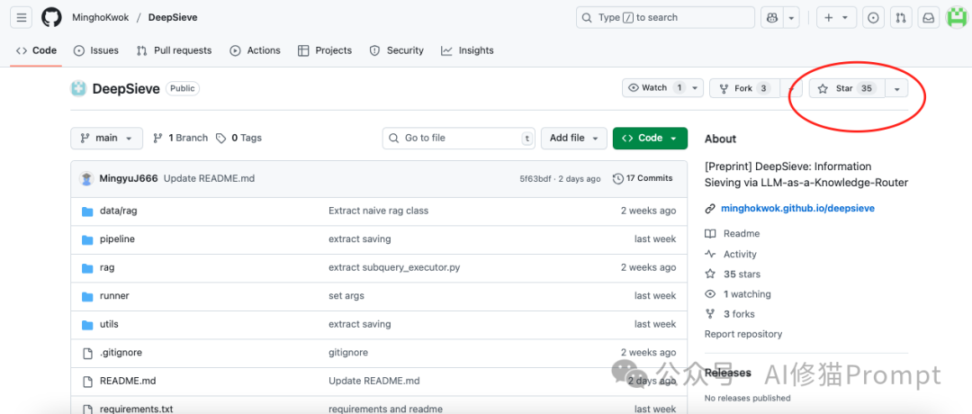Viewport: 972px width, 414px height.
Task: Open Activity in About sidebar
Action: 740,254
